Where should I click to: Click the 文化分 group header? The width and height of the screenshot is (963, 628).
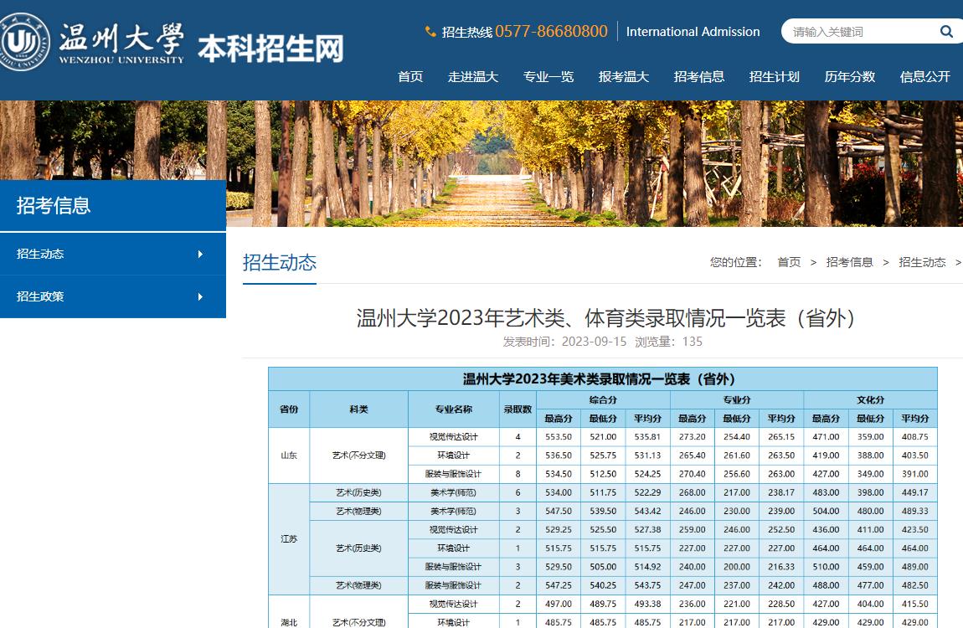pyautogui.click(x=871, y=399)
